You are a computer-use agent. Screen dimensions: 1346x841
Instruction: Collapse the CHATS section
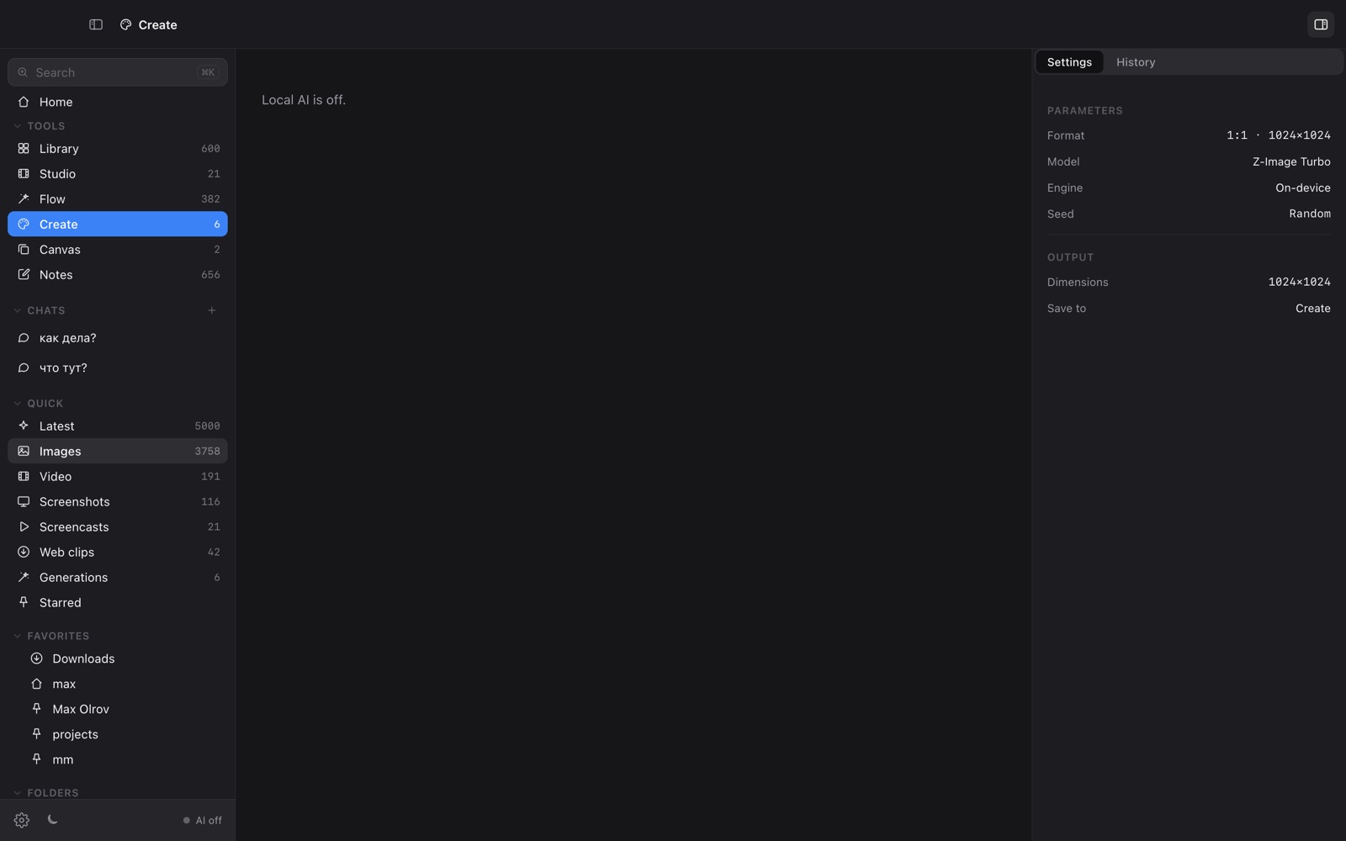pos(40,310)
